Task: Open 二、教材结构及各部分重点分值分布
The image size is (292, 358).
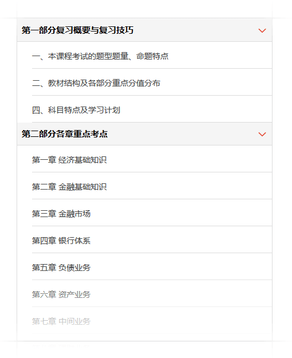Action: 152,83
